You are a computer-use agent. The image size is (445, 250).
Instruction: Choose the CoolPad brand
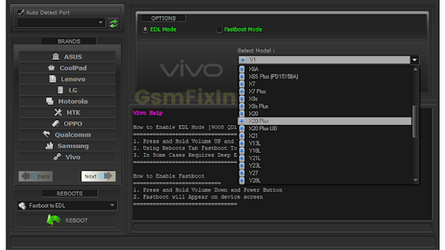pyautogui.click(x=67, y=68)
